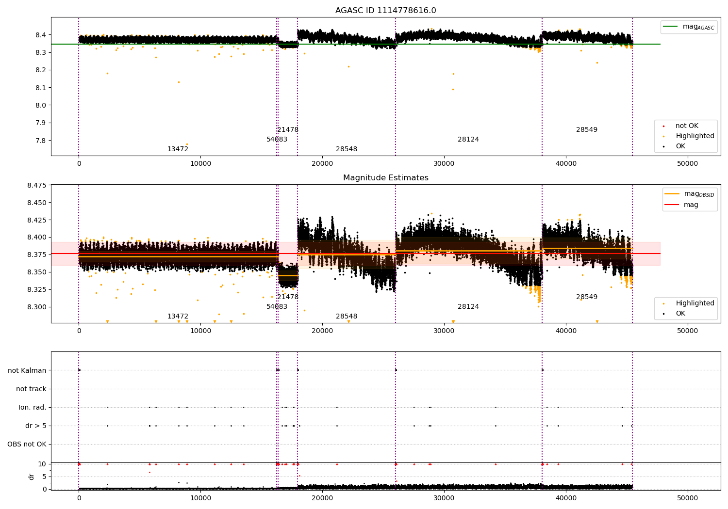The height and width of the screenshot is (509, 728).
Task: Select obsid label 28124 in Magnitude Estimates plot
Action: [x=468, y=307]
